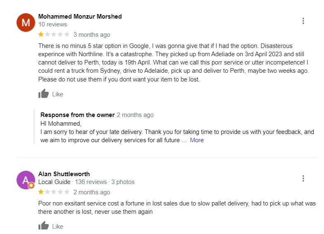This screenshot has height=234, width=324.
Task: Click Alan Shuttleworth's one-star rating
Action: (x=41, y=192)
